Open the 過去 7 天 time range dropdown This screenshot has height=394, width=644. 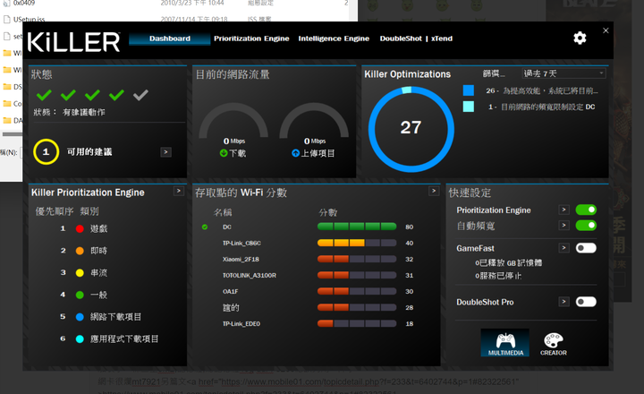563,73
